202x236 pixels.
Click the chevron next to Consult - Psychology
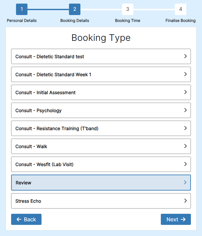185,110
